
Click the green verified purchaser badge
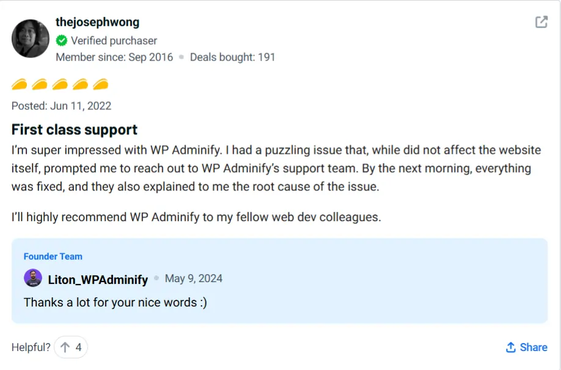(x=61, y=41)
